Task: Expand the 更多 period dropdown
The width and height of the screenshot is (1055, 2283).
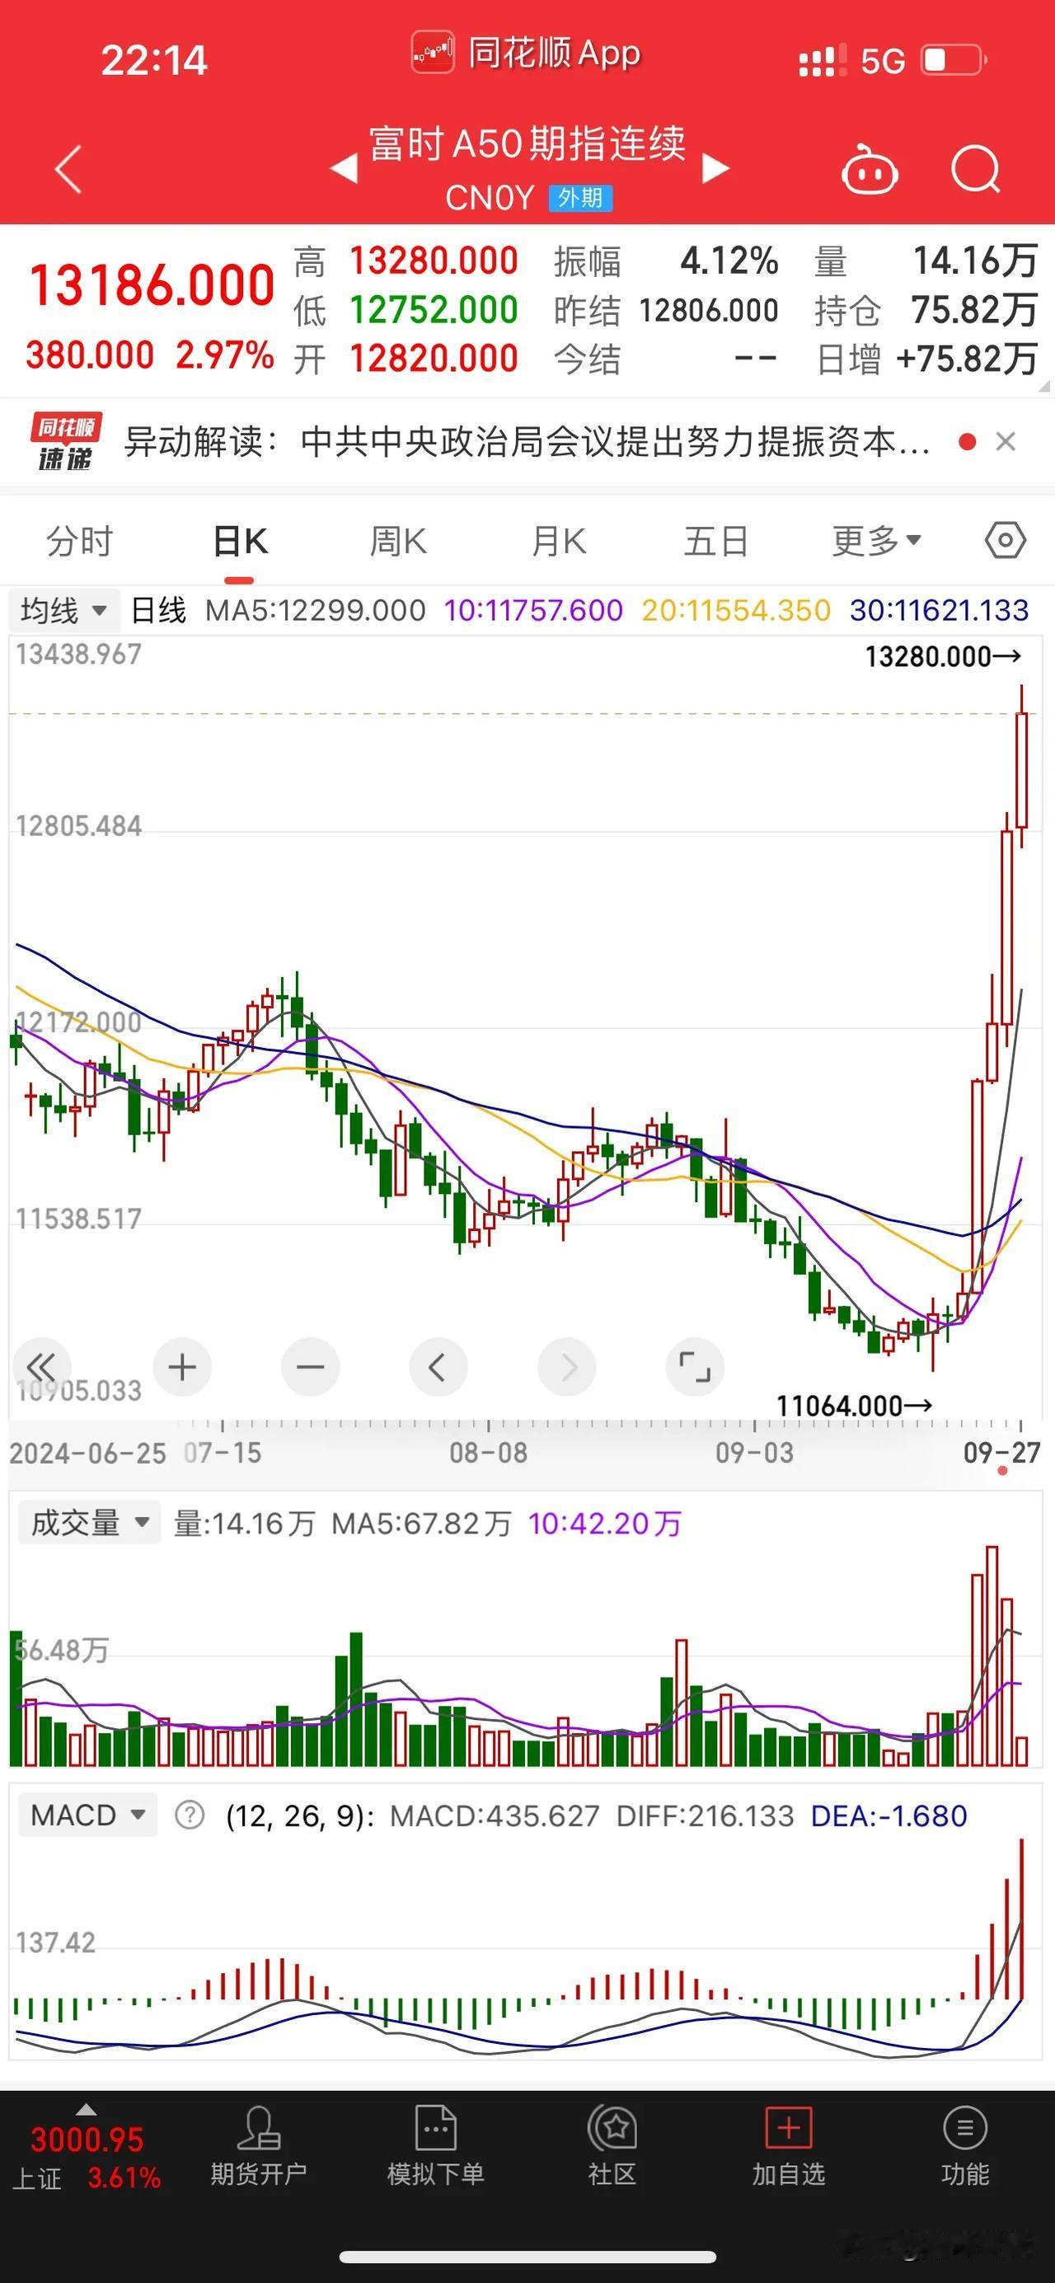Action: [x=876, y=541]
